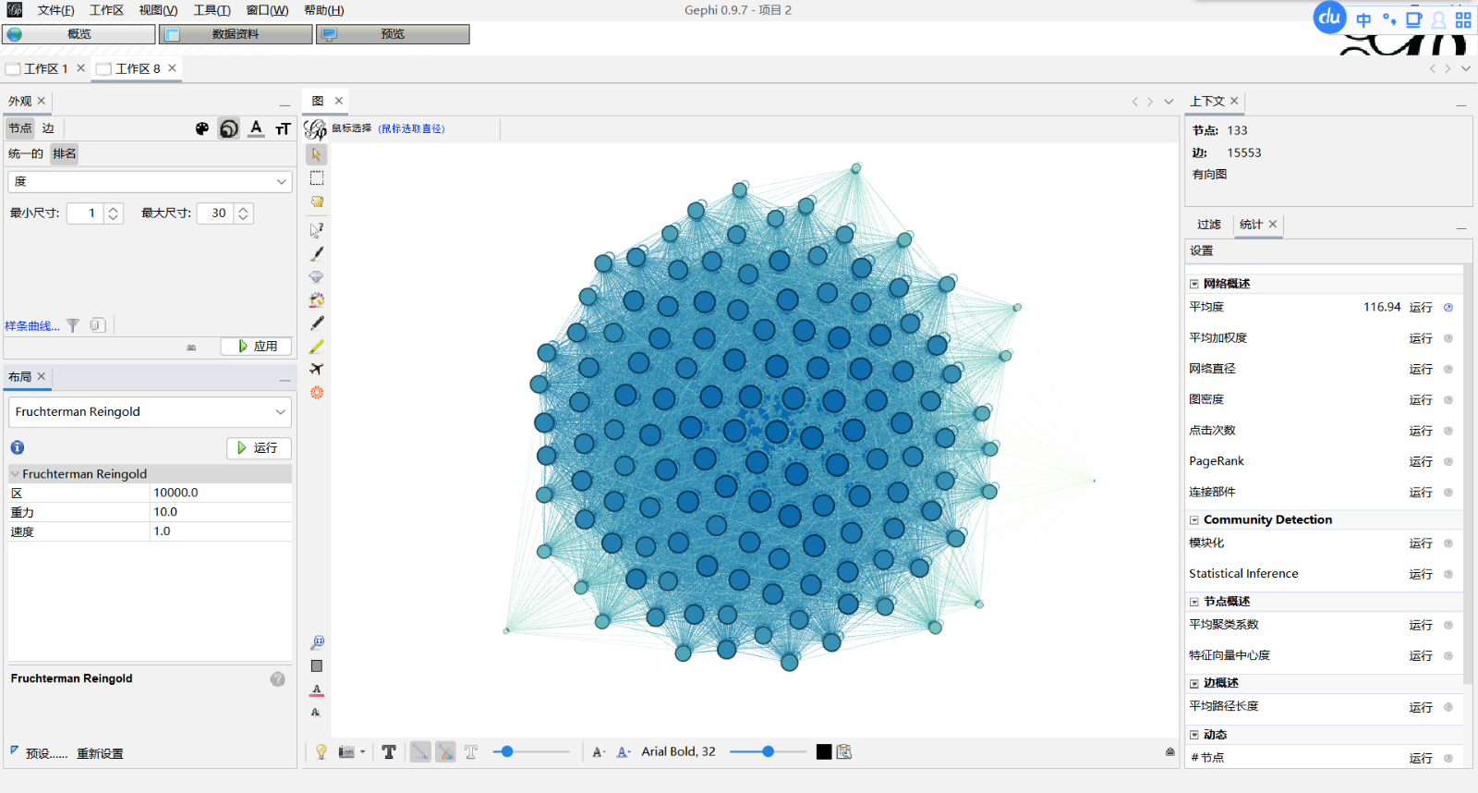The height and width of the screenshot is (793, 1478).
Task: Run the average degree statistic
Action: click(x=1421, y=308)
